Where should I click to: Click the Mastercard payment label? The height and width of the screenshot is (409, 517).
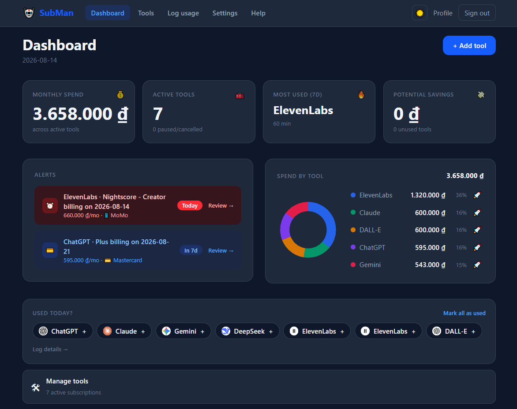tap(127, 260)
